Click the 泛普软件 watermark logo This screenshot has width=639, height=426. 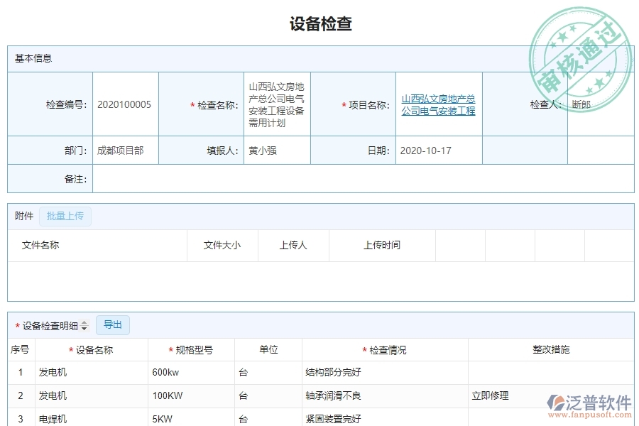point(588,401)
